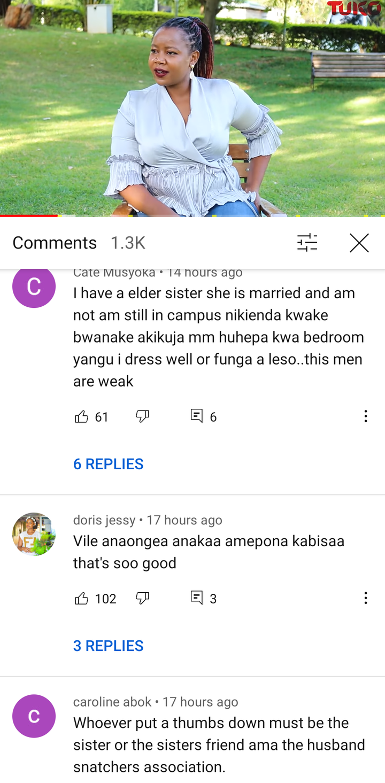The height and width of the screenshot is (783, 385).
Task: Tap the Comments 1.3K header
Action: (x=79, y=243)
